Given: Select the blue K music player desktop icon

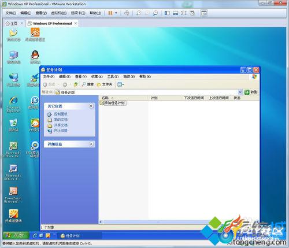Looking at the screenshot, I should click(x=35, y=102).
